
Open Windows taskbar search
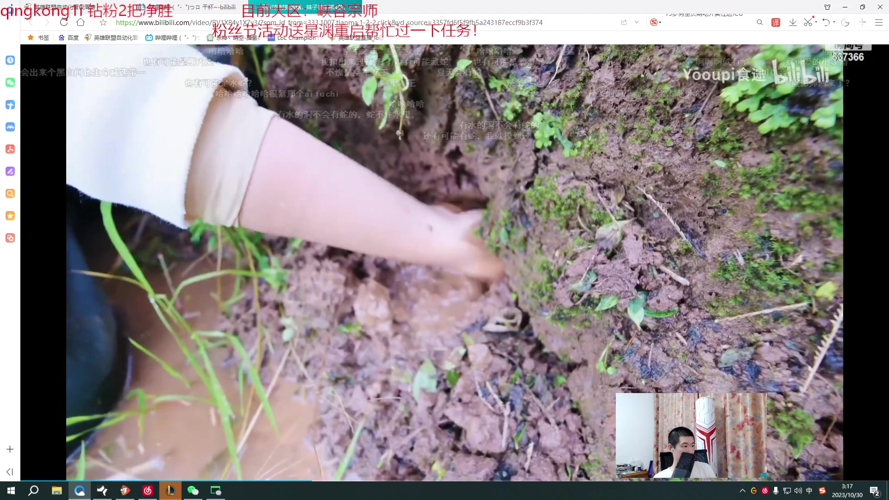(x=33, y=491)
